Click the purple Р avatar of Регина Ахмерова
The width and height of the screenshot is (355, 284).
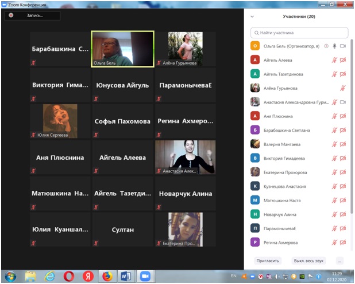coord(255,242)
